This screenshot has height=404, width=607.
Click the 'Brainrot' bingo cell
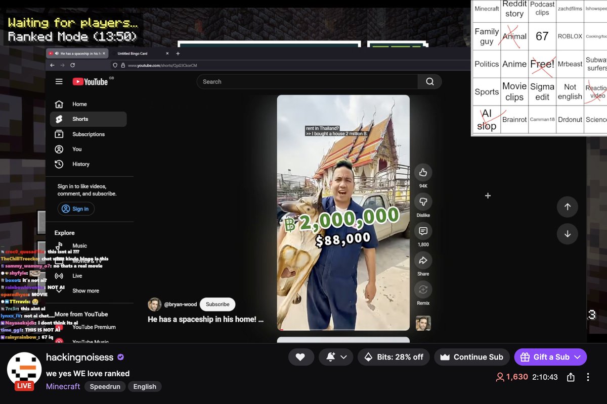point(514,120)
